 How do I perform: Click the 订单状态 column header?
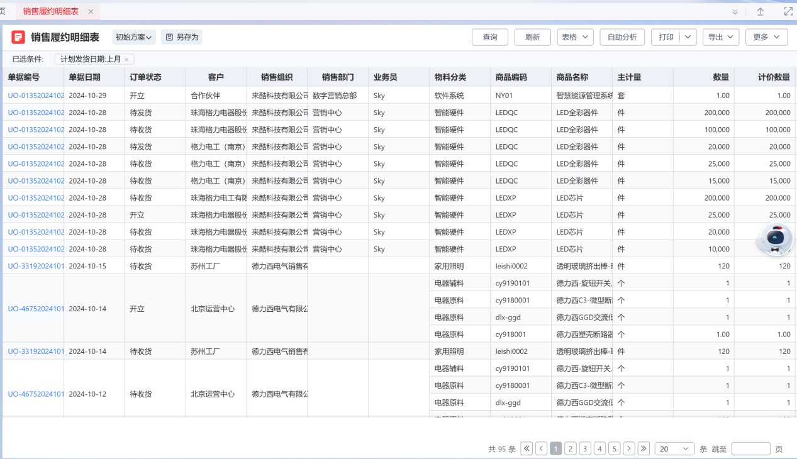click(x=155, y=77)
